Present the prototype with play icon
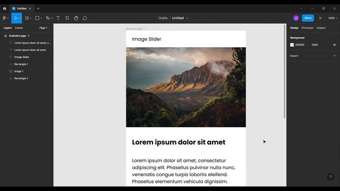Viewport: 340px width, 191px height. click(320, 18)
